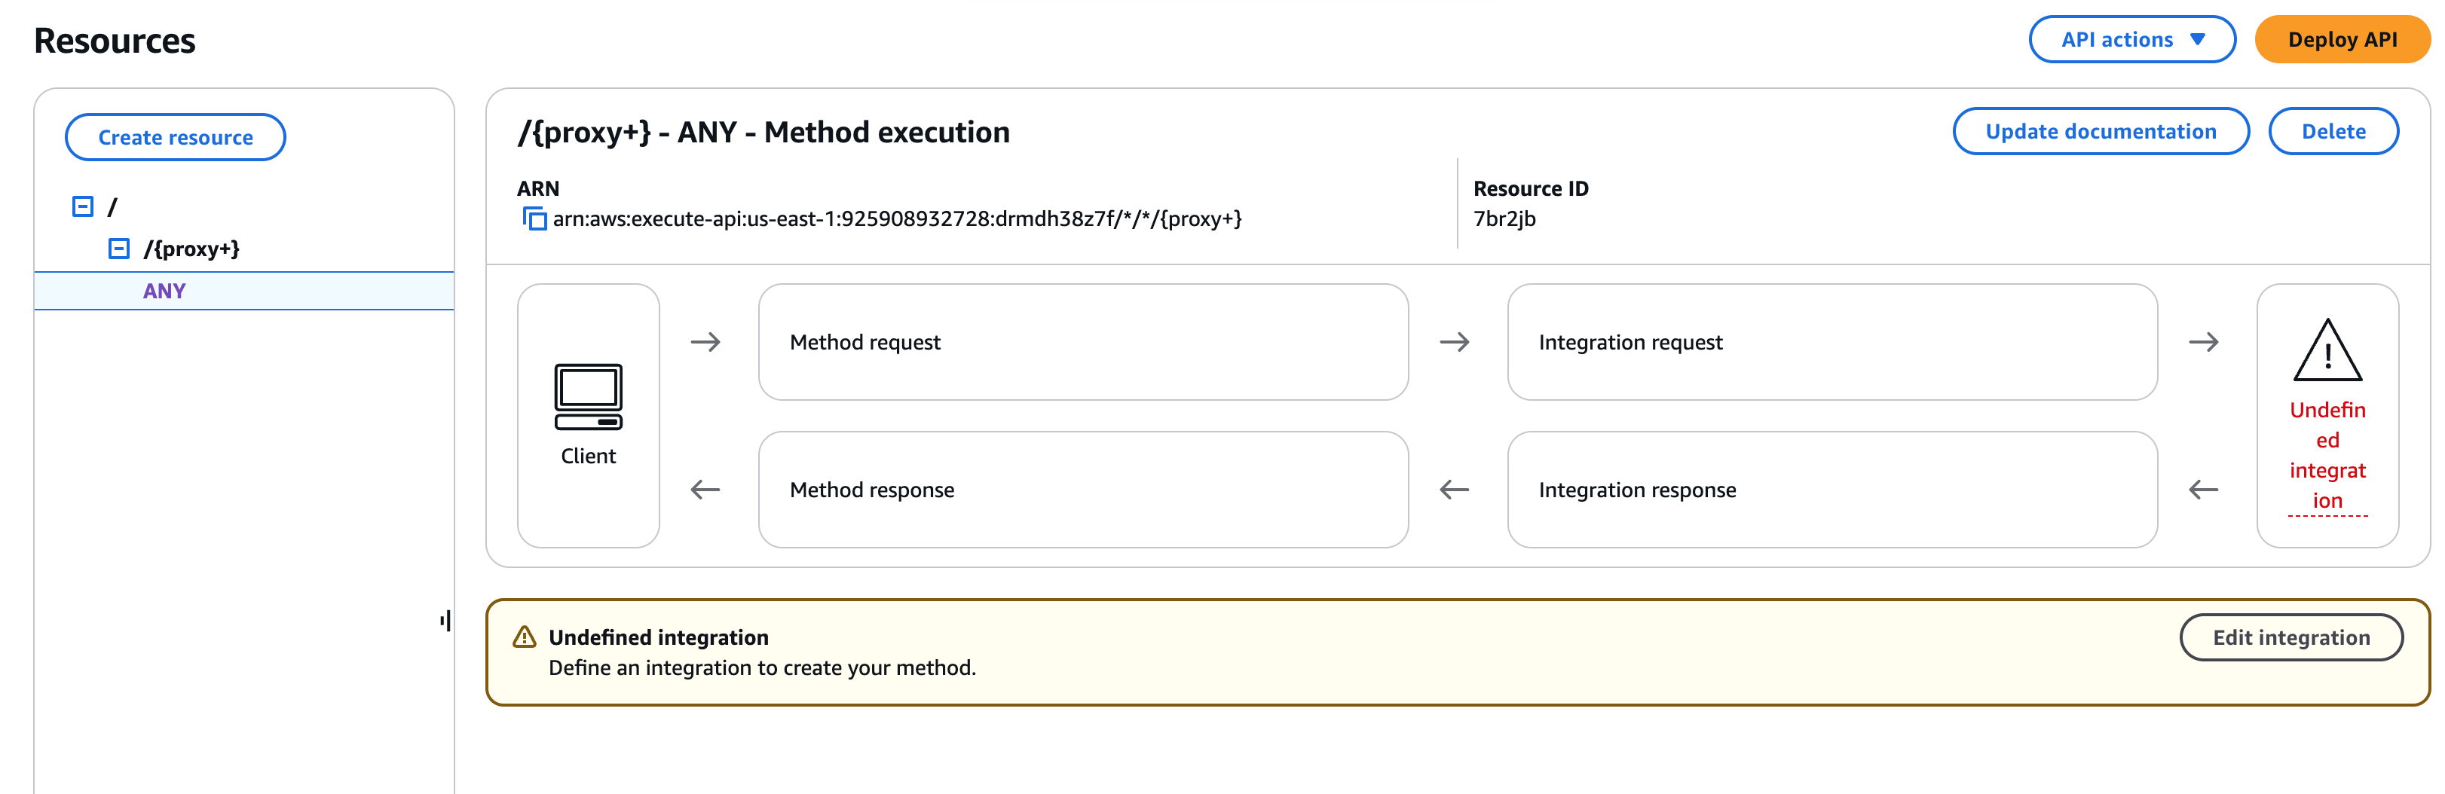Image resolution: width=2445 pixels, height=794 pixels.
Task: Click the Deploy API button
Action: pos(2342,40)
